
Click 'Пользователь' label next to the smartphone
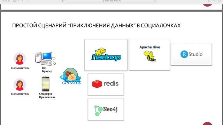[20, 94]
